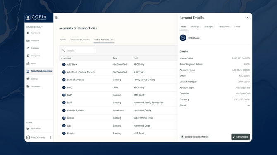277x155 pixels.
Task: Click the Type column header
Action: [x=115, y=58]
